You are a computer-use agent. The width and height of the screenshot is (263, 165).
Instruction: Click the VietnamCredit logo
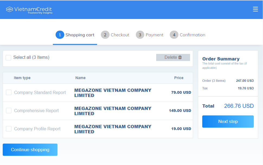pos(29,10)
